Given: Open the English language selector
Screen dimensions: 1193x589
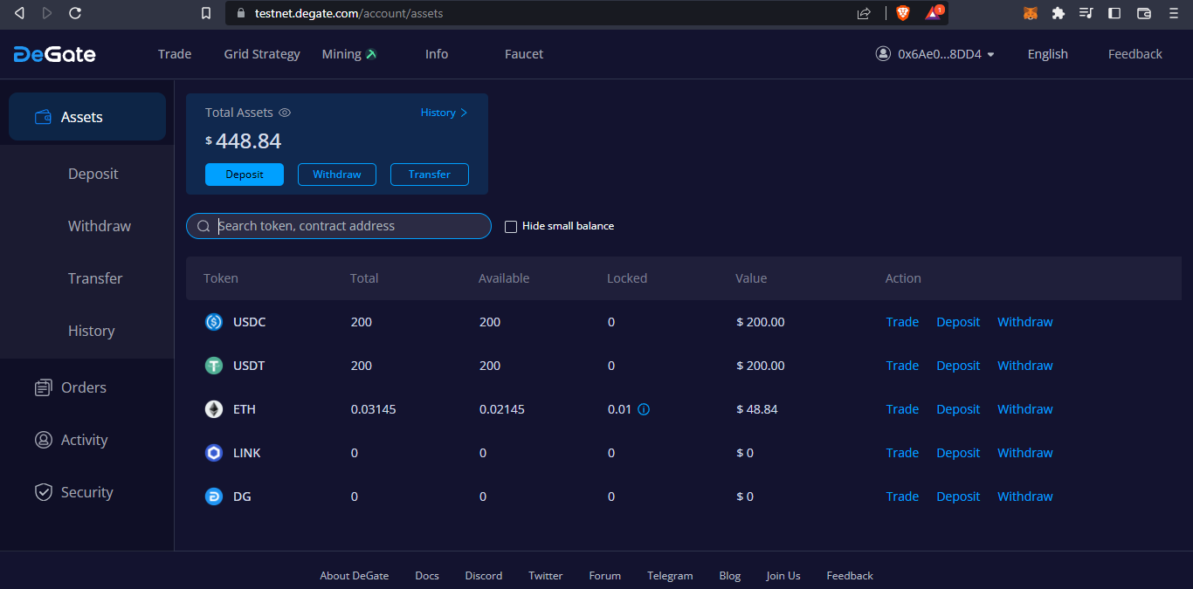Looking at the screenshot, I should coord(1047,54).
